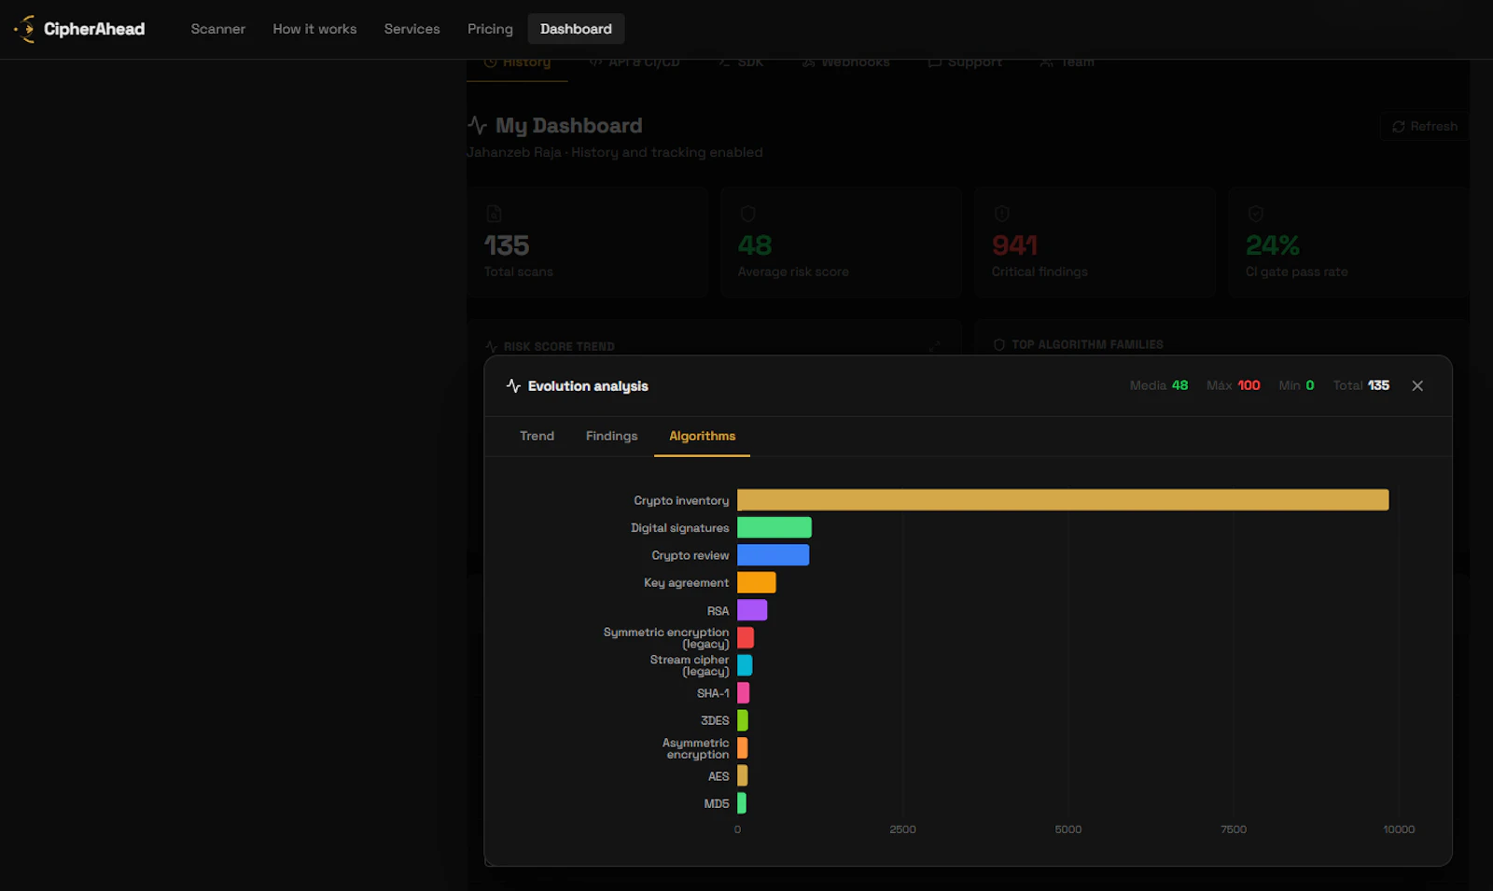Click the Average risk score shield icon
The image size is (1493, 891).
pyautogui.click(x=747, y=214)
